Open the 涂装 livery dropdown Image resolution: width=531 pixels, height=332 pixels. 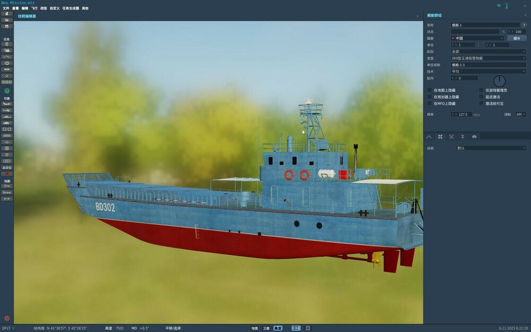(x=491, y=148)
